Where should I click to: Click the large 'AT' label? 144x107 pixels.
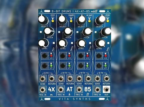69,89
